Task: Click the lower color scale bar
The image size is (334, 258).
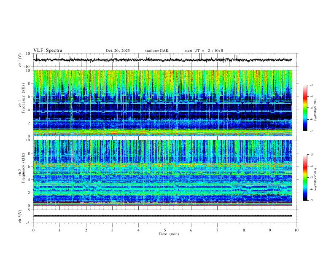Action: click(x=305, y=177)
